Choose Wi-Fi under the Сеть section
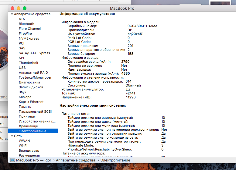The width and height of the screenshot is (236, 170). pos(23,146)
